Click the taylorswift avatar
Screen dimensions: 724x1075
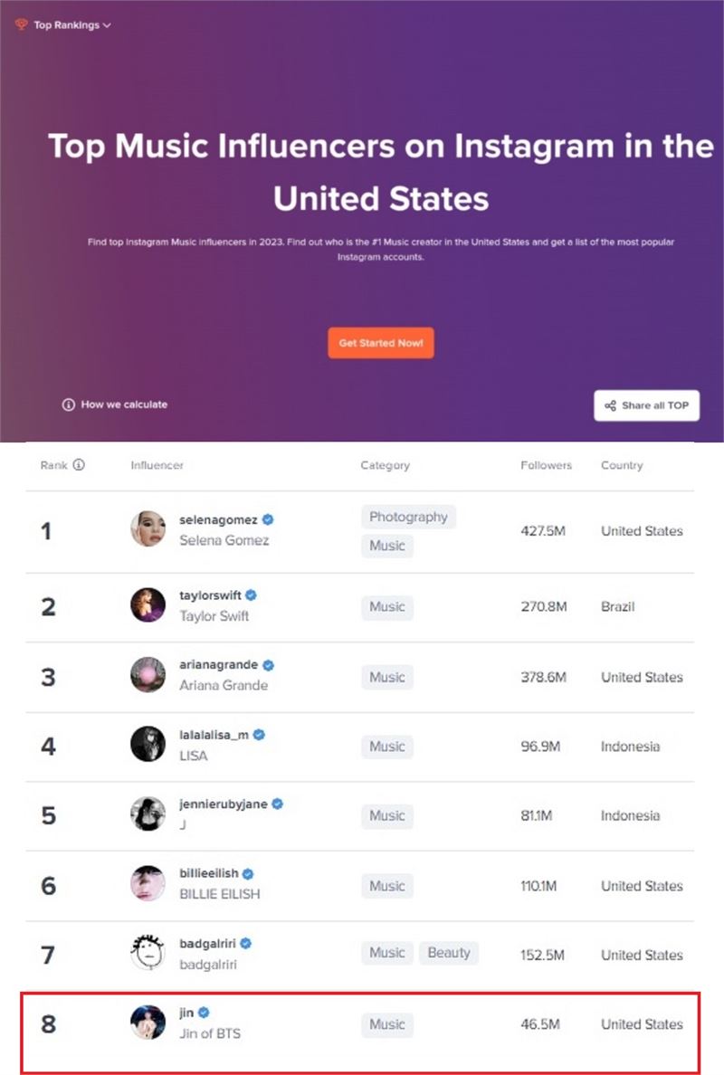(x=148, y=604)
